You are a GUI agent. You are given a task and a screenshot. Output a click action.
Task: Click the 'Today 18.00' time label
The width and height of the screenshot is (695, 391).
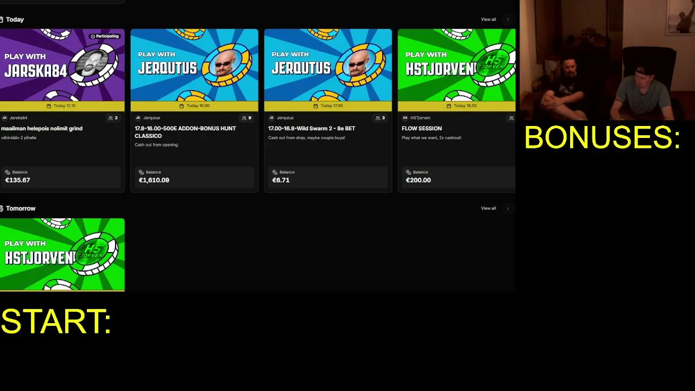pos(465,106)
